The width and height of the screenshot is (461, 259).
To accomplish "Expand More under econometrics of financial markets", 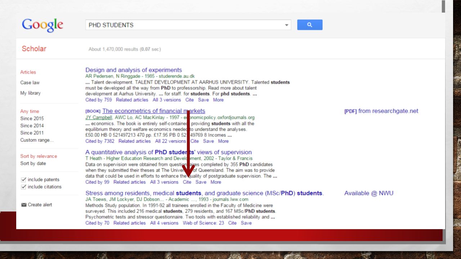I will click(x=223, y=141).
